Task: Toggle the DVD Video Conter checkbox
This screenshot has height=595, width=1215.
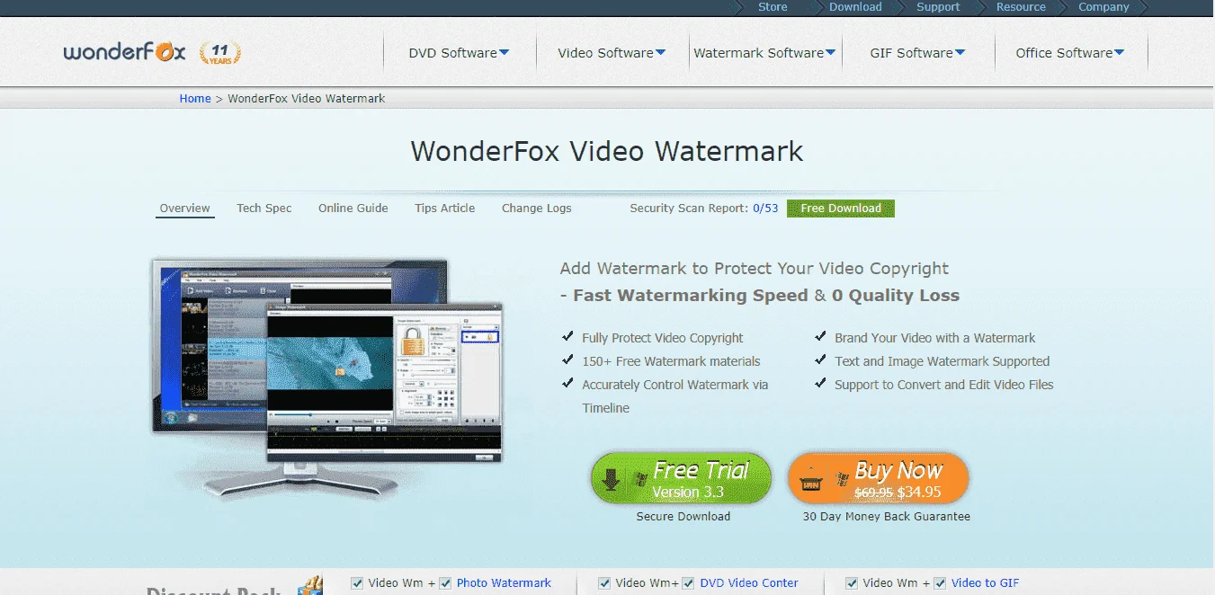Action: tap(688, 583)
